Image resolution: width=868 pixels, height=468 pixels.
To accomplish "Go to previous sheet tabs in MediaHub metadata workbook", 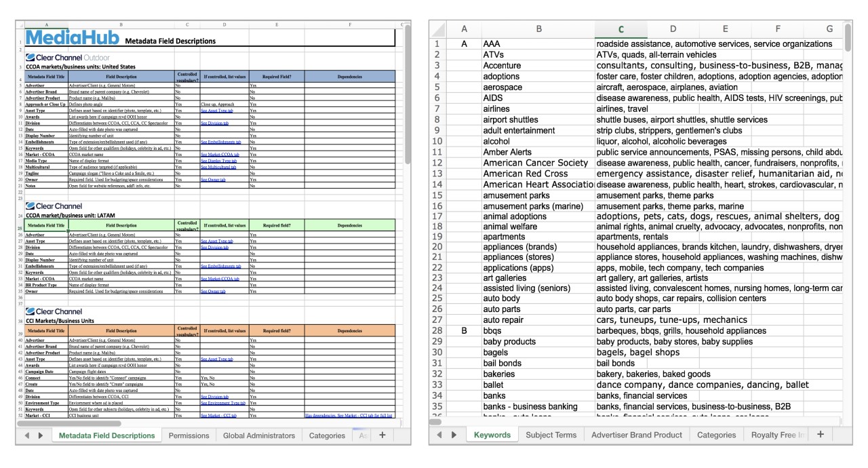I will 28,435.
